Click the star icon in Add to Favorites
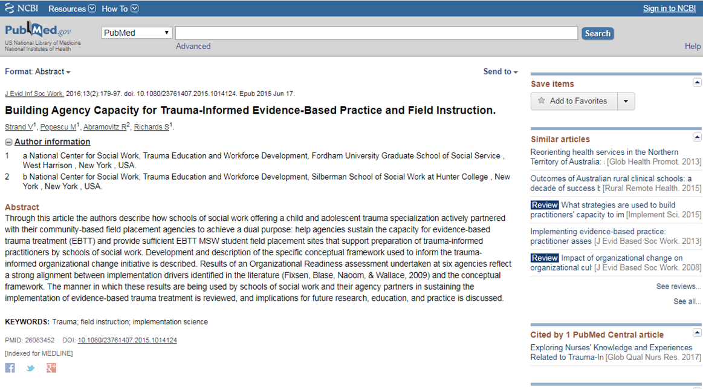Image resolution: width=703 pixels, height=389 pixels. coord(541,100)
